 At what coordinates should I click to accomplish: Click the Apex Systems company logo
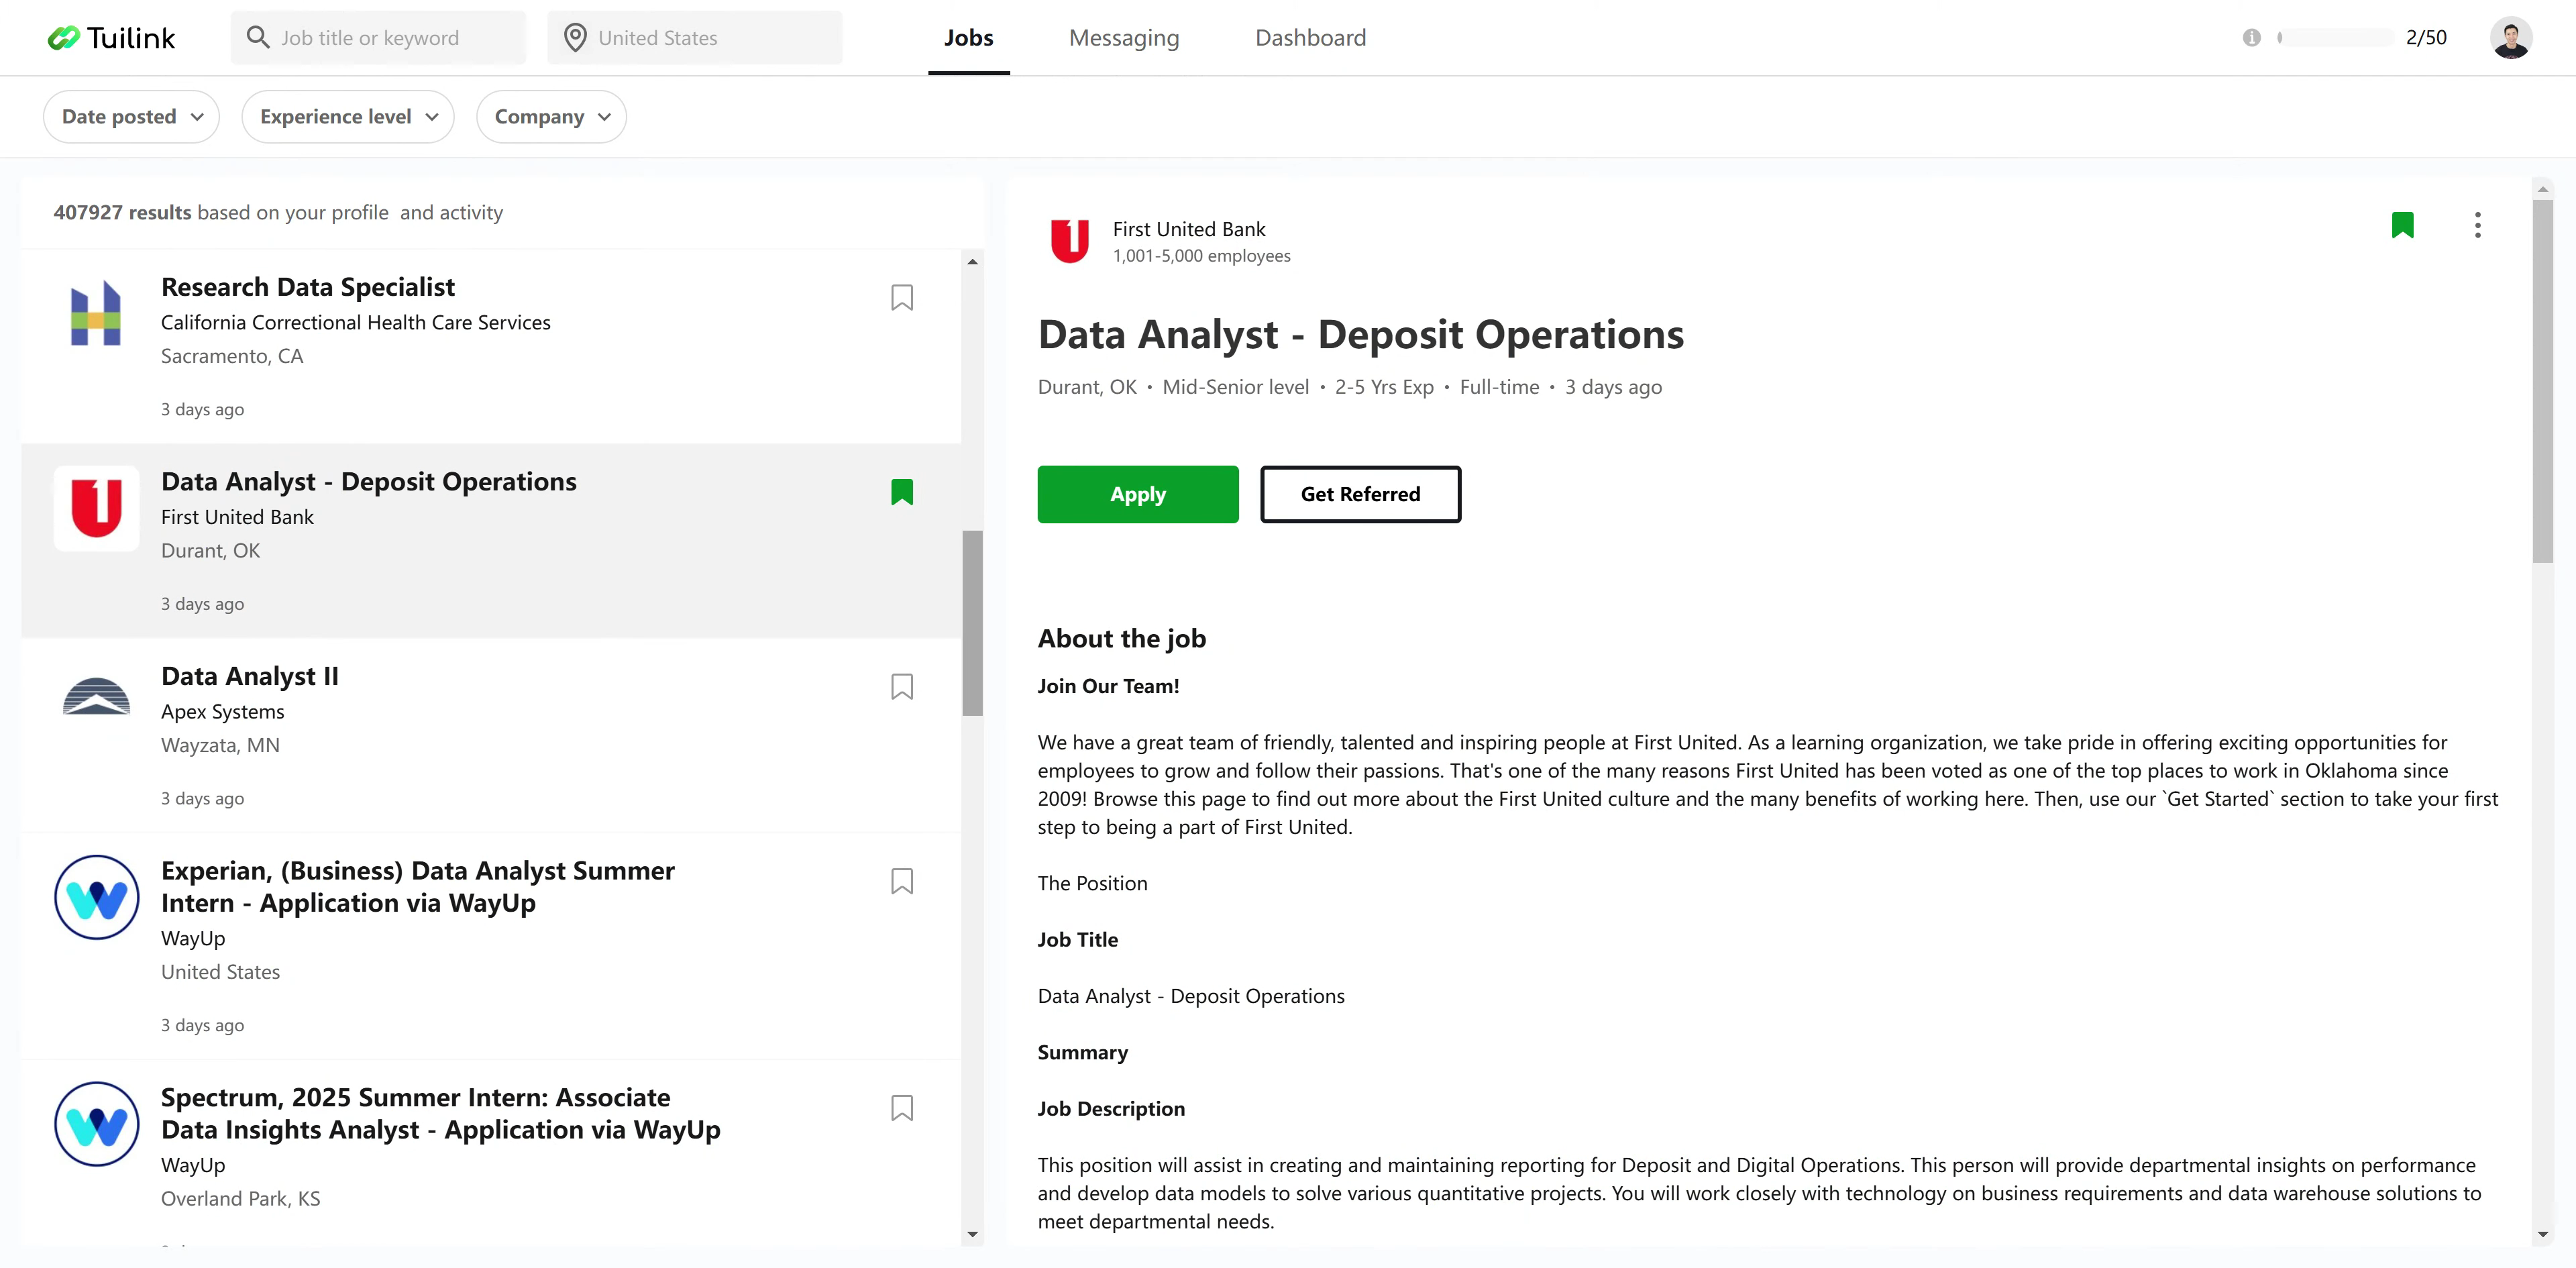tap(96, 697)
